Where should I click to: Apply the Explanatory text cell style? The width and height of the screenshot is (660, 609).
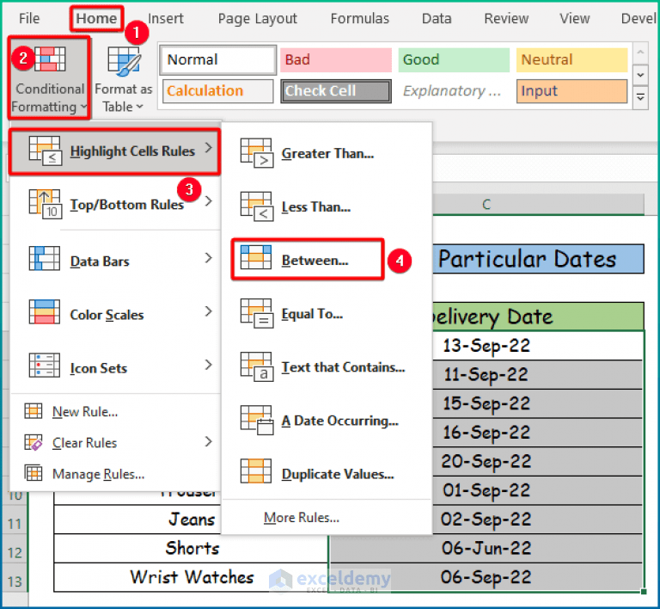tap(454, 91)
